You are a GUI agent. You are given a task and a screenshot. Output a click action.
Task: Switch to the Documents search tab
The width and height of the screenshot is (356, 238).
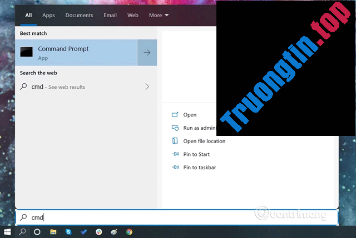[79, 15]
